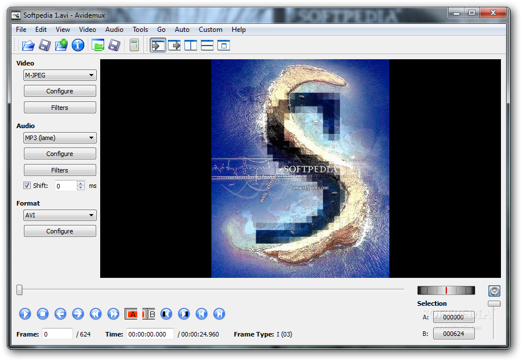
Task: Open the Help menu
Action: (x=239, y=30)
